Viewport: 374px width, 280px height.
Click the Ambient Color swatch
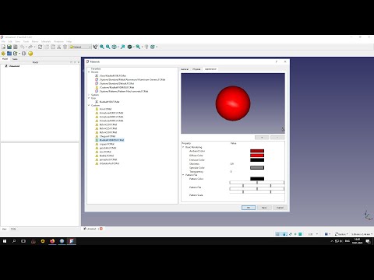257,151
